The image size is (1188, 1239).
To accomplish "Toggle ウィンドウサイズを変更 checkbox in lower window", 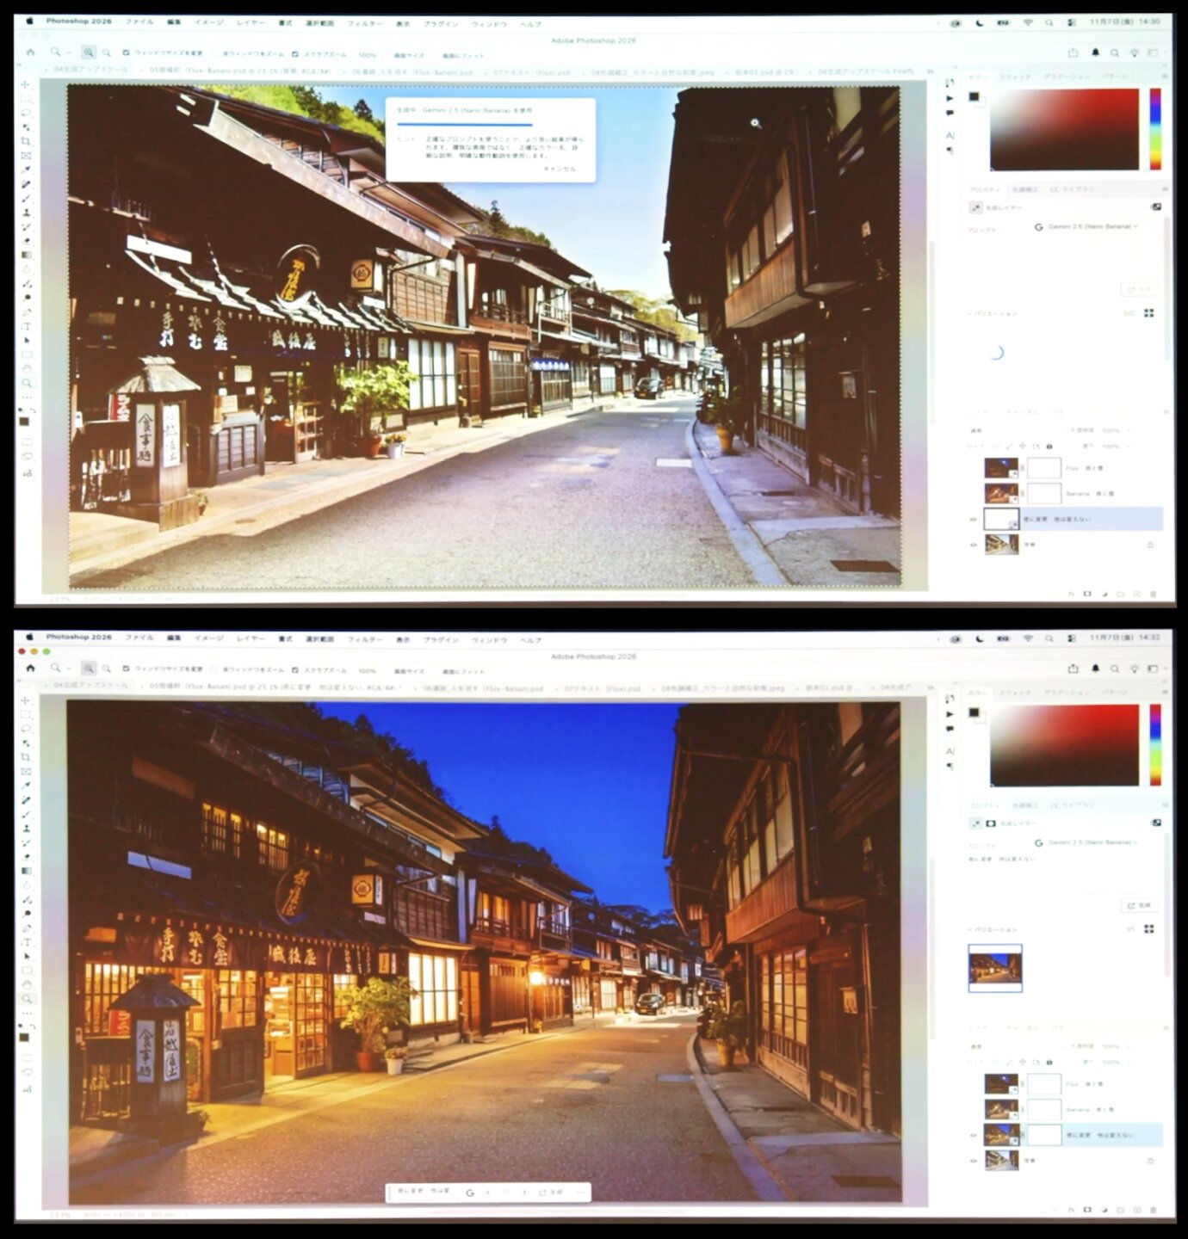I will pos(127,669).
